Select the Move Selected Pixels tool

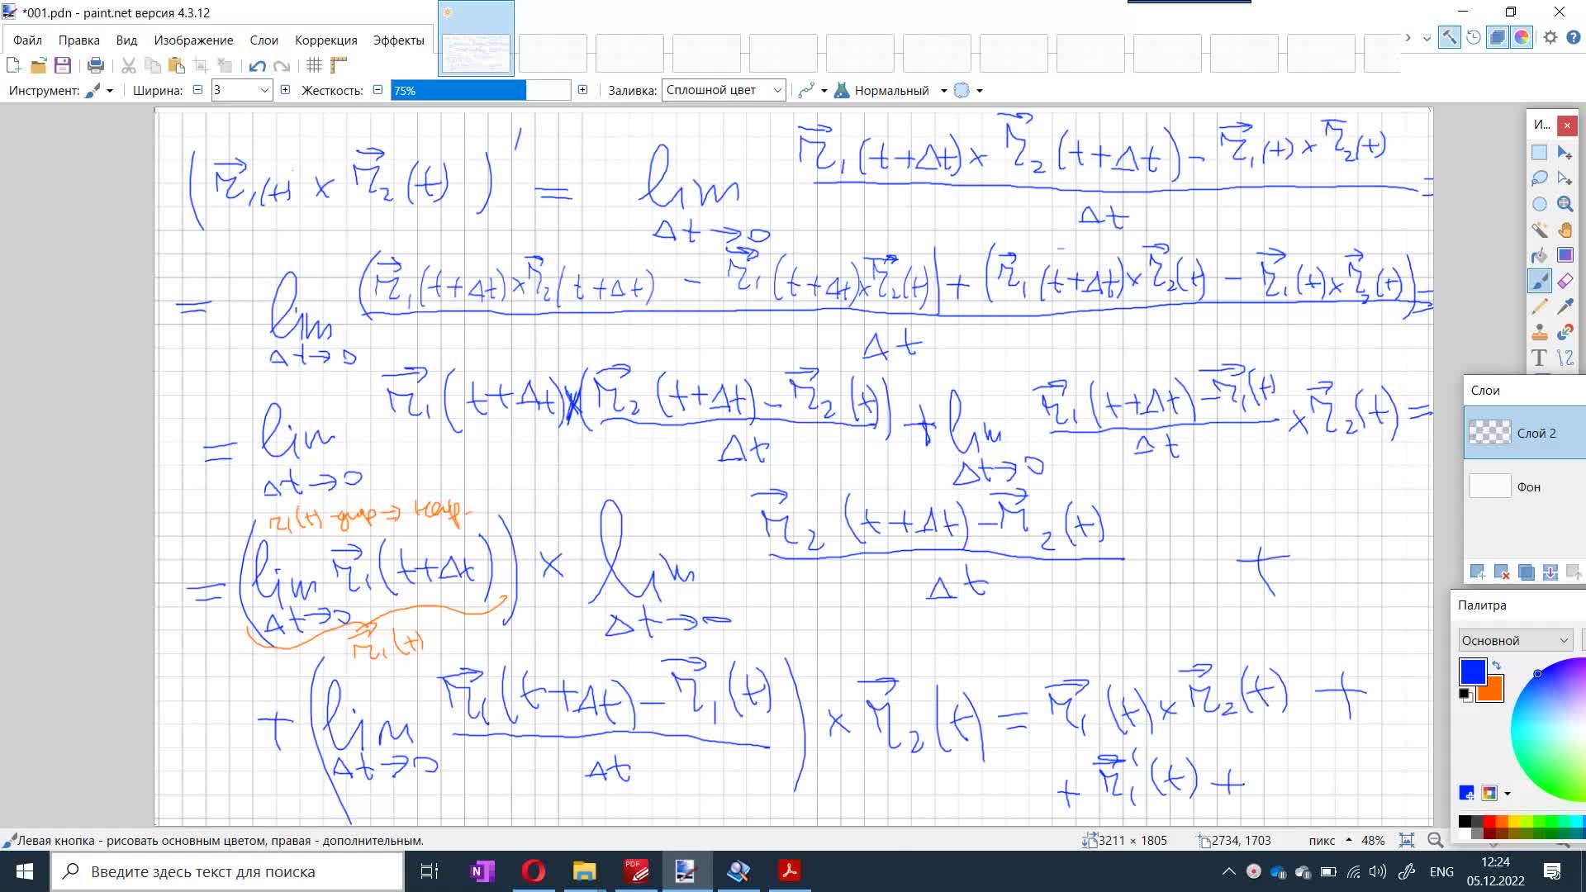(1565, 153)
